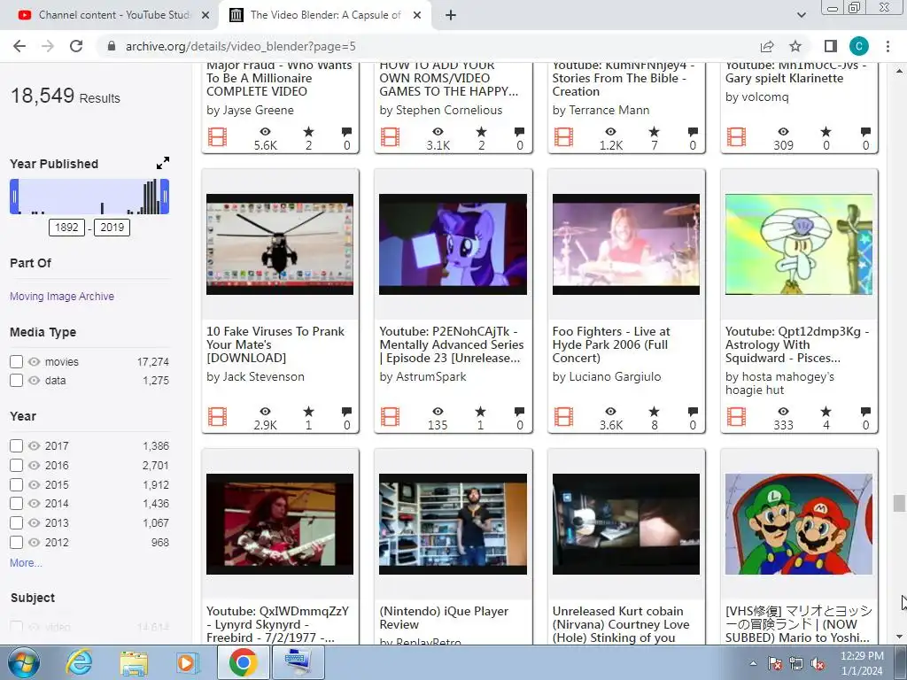Open the tab search chevron
The width and height of the screenshot is (907, 680).
click(801, 15)
